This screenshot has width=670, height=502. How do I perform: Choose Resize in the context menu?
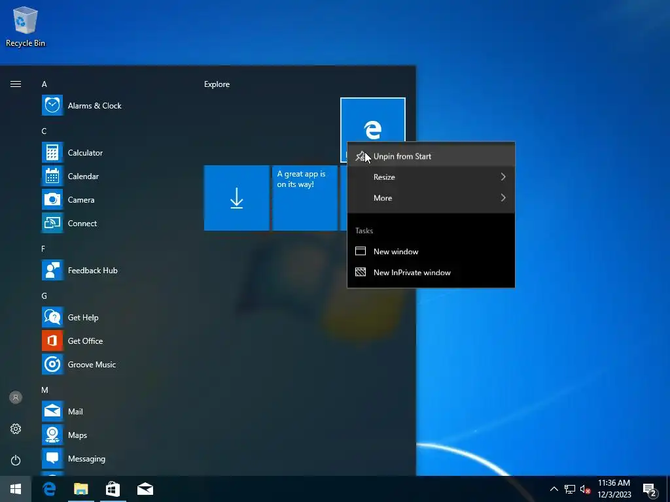click(x=431, y=176)
